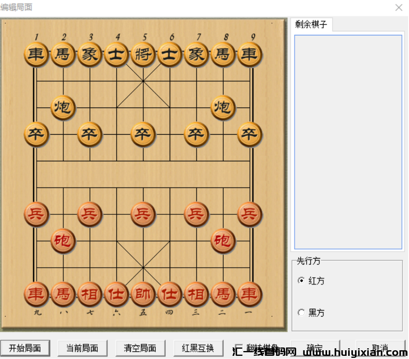Click the center black soldier 卒

click(x=143, y=134)
